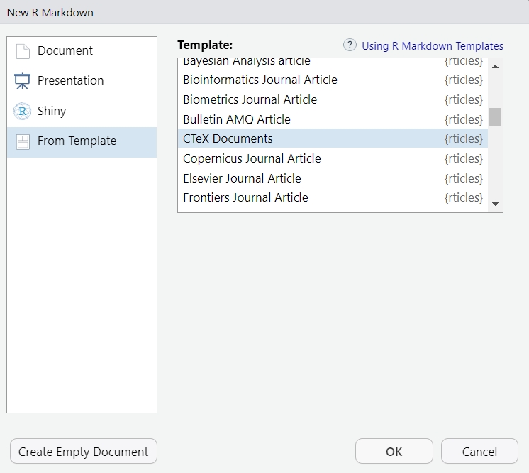Pick Bulletin AMQ Article template

tap(333, 119)
